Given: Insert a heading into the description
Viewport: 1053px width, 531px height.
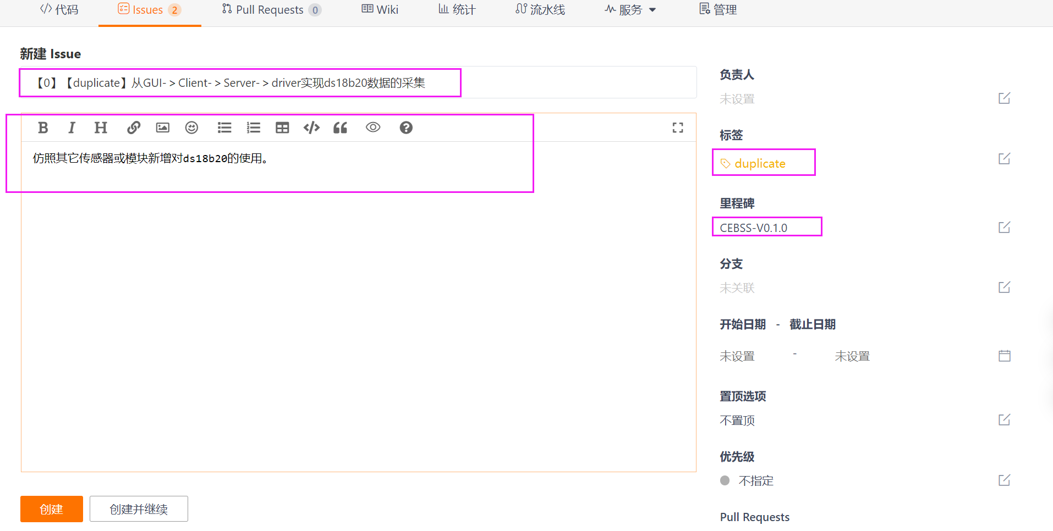Looking at the screenshot, I should [x=100, y=128].
